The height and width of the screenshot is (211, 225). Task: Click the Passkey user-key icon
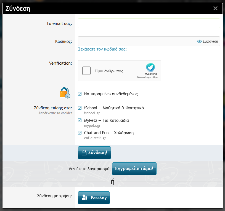click(x=84, y=198)
